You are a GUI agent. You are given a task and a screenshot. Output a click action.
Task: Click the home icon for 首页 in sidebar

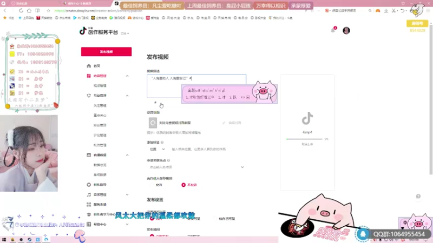(x=89, y=66)
